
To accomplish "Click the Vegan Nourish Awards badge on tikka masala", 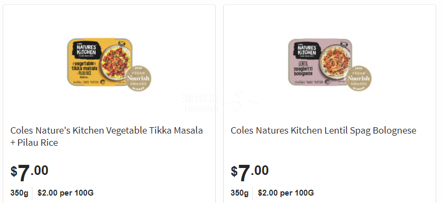I will (x=138, y=78).
